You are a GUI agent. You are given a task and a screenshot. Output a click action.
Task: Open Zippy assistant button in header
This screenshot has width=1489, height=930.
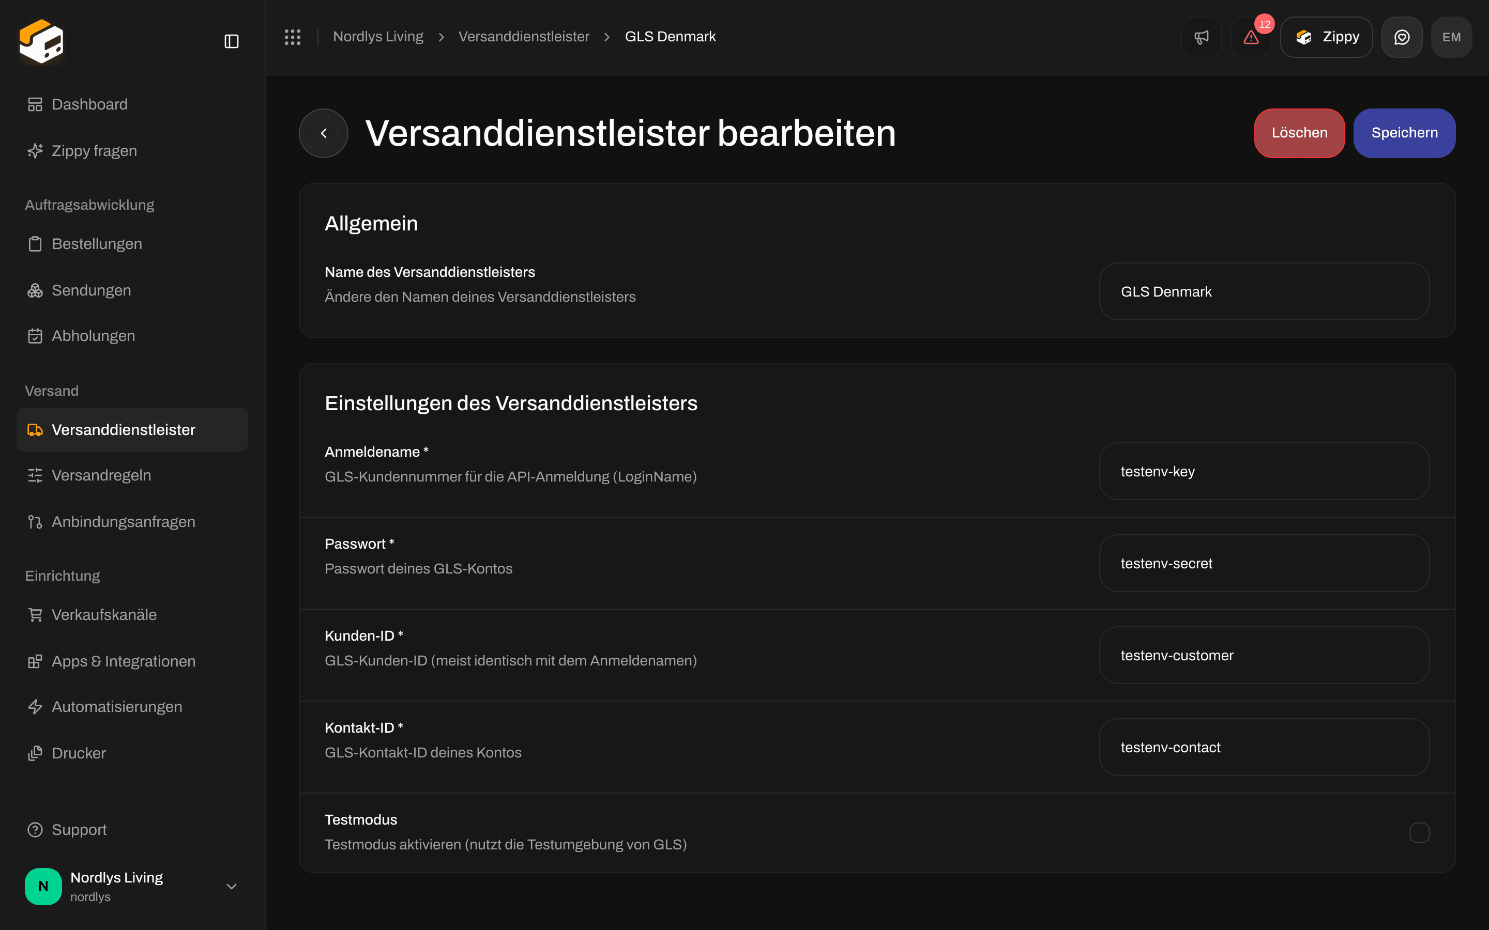pos(1326,37)
